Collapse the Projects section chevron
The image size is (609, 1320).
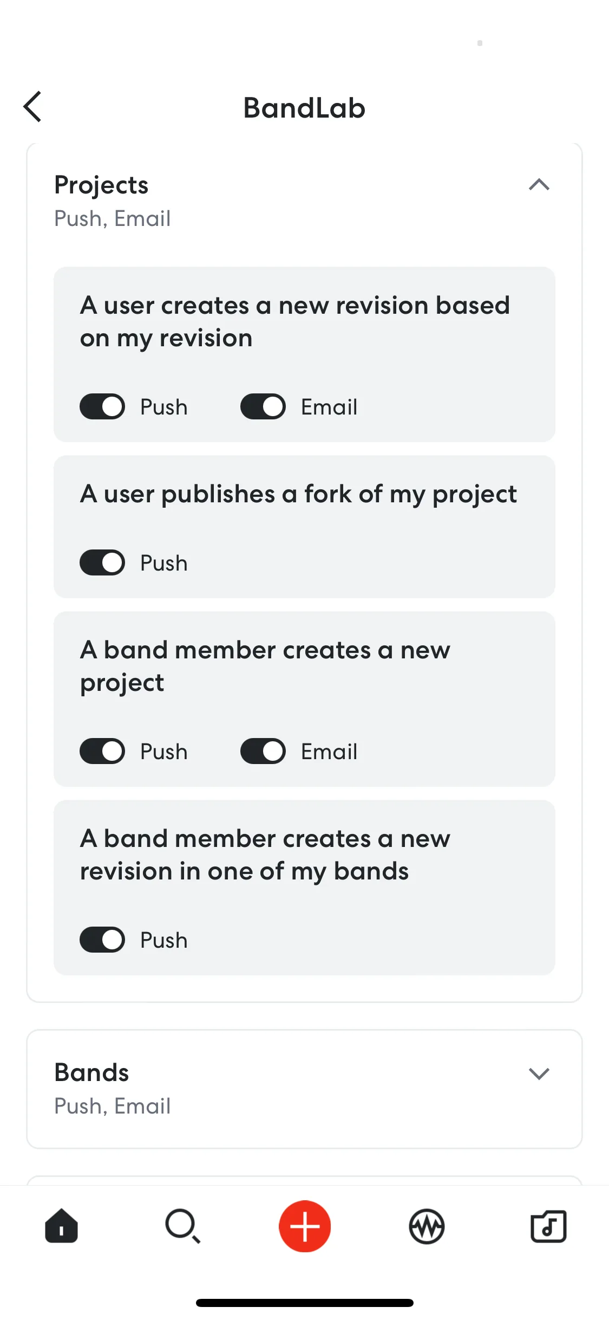tap(539, 185)
